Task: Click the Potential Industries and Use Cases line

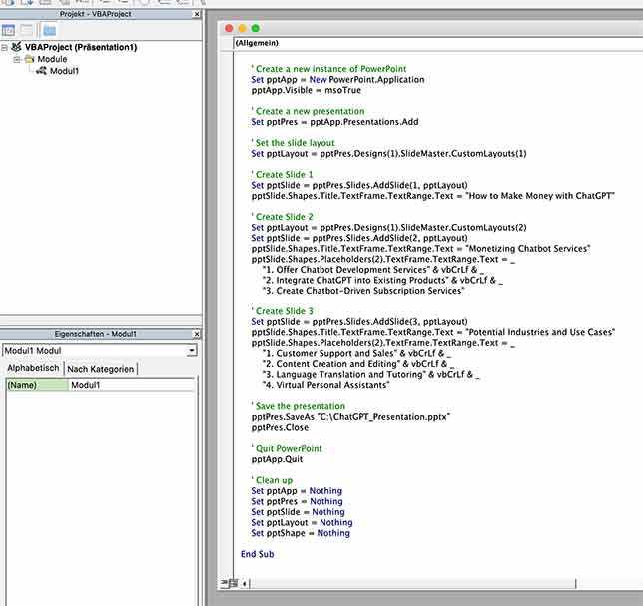Action: [433, 332]
